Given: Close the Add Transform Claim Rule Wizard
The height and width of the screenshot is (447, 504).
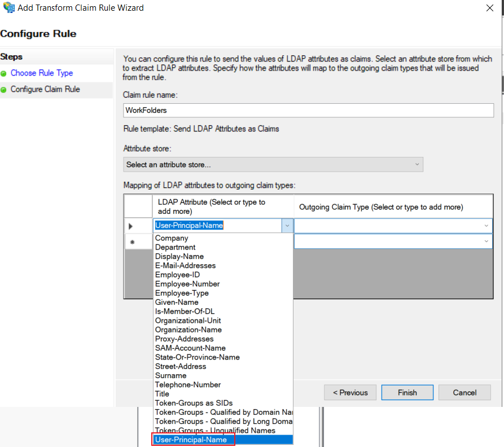Looking at the screenshot, I should (x=489, y=8).
